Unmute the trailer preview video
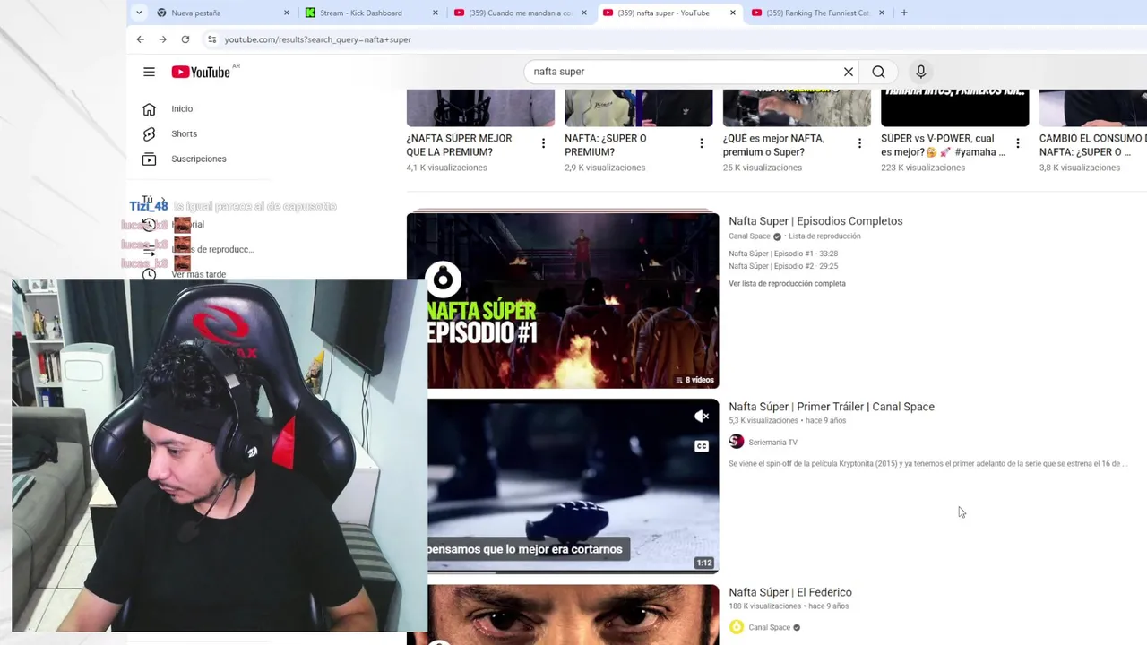This screenshot has height=645, width=1147. (702, 416)
